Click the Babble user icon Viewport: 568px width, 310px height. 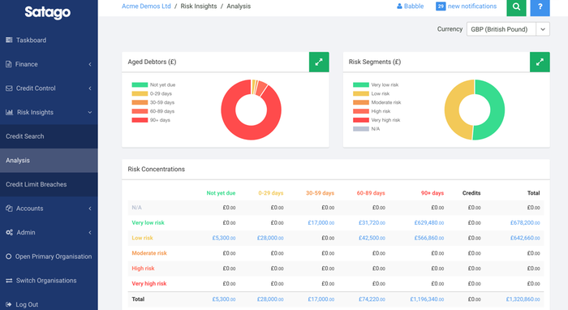click(x=399, y=6)
